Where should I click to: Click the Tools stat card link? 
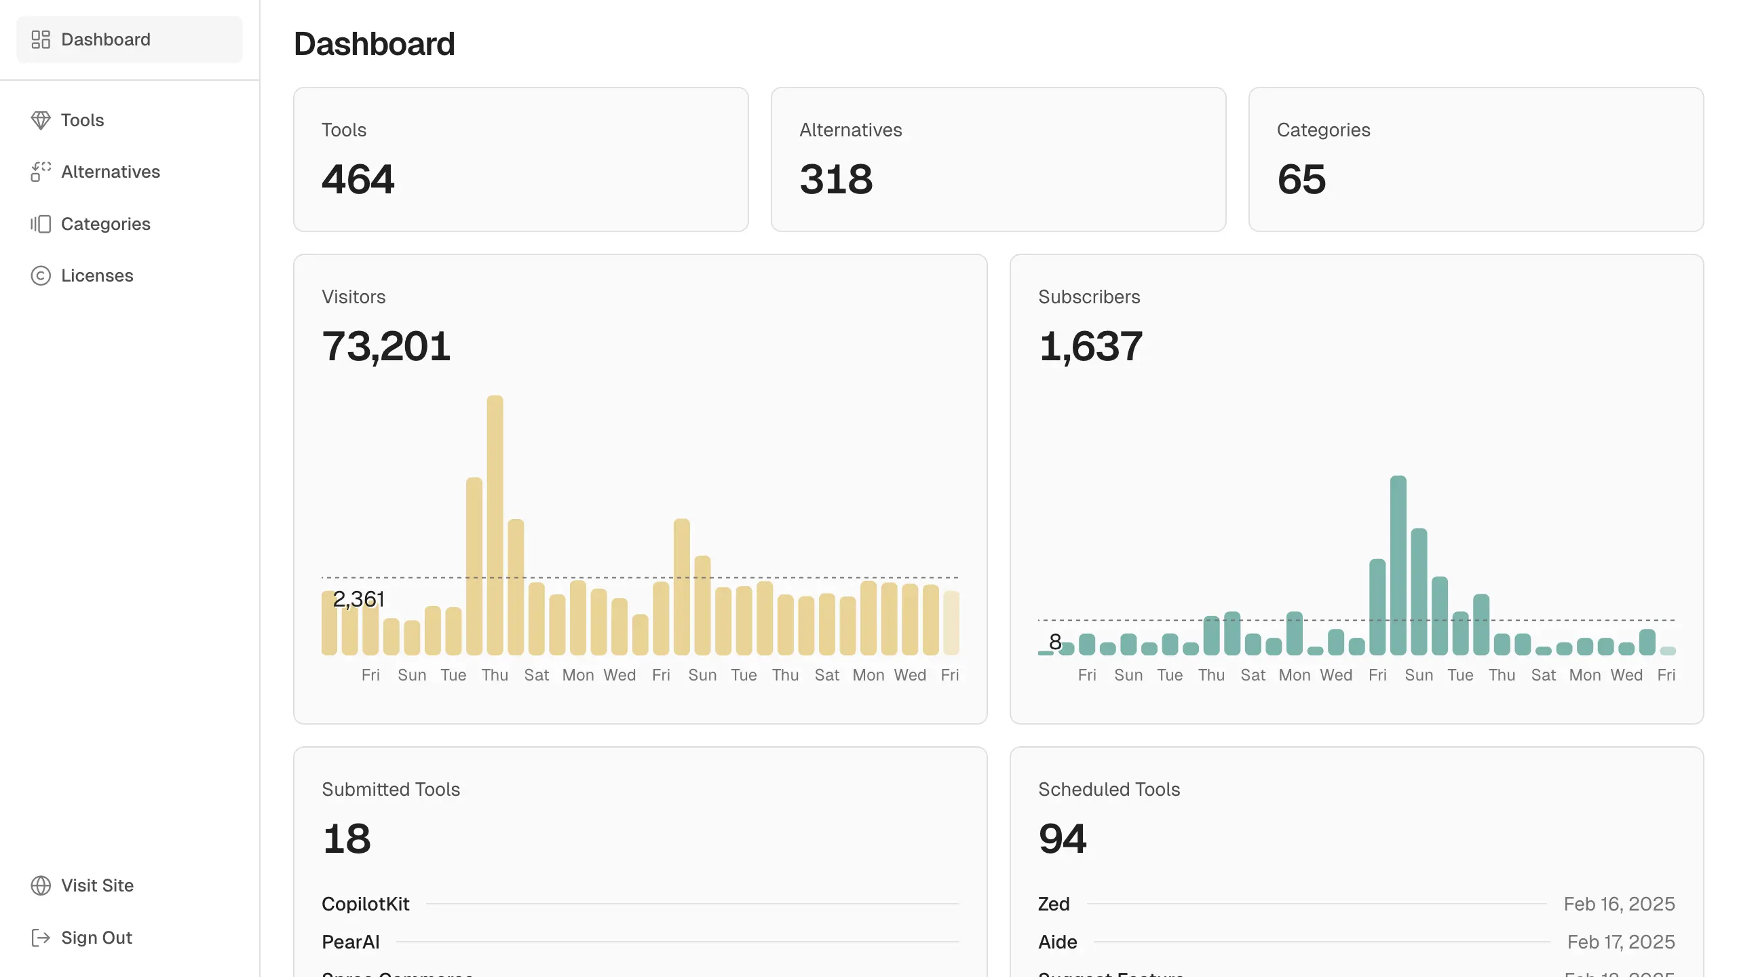point(520,159)
